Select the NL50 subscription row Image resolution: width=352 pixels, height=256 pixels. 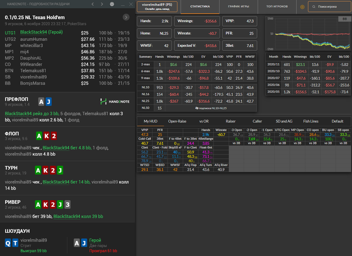coord(197,108)
